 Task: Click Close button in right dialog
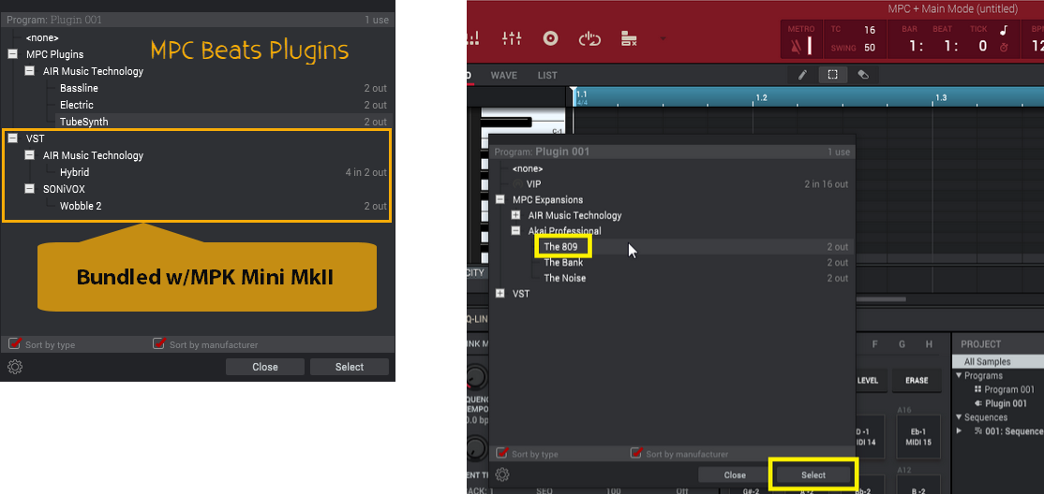[735, 474]
